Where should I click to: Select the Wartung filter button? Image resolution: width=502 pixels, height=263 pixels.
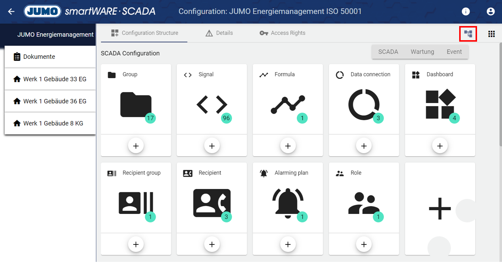[x=422, y=52]
